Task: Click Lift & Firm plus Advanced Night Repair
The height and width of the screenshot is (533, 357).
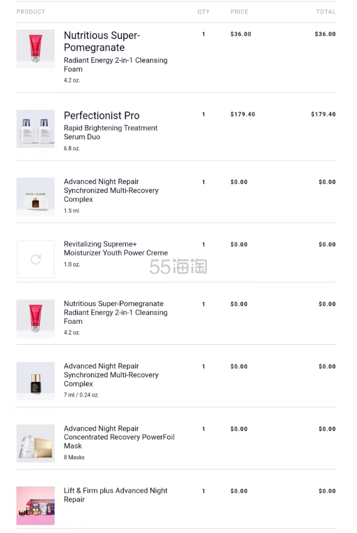Action: 115,495
